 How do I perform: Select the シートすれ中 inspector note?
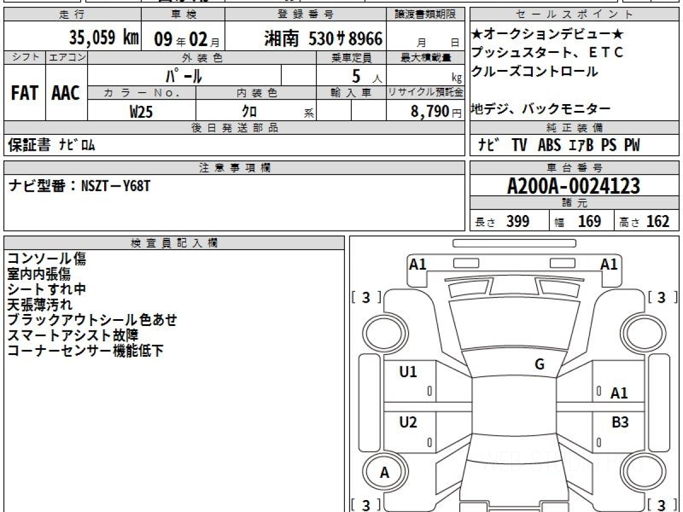pos(47,290)
